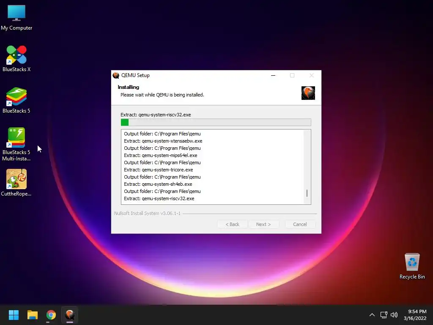Open BlueStacks 5 Multi-Instance shortcut
This screenshot has width=433, height=325.
(x=16, y=144)
